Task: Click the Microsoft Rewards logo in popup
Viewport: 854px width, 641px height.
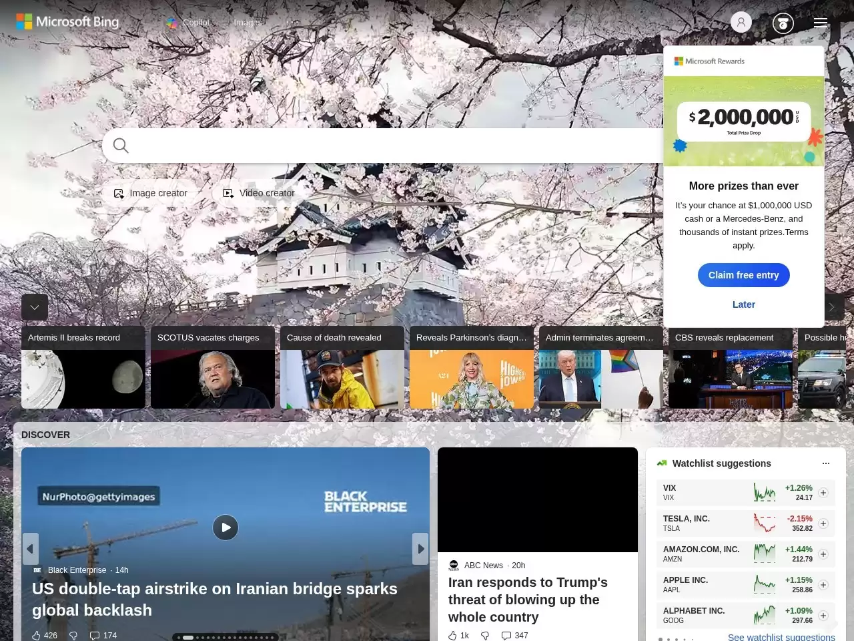Action: pyautogui.click(x=709, y=61)
